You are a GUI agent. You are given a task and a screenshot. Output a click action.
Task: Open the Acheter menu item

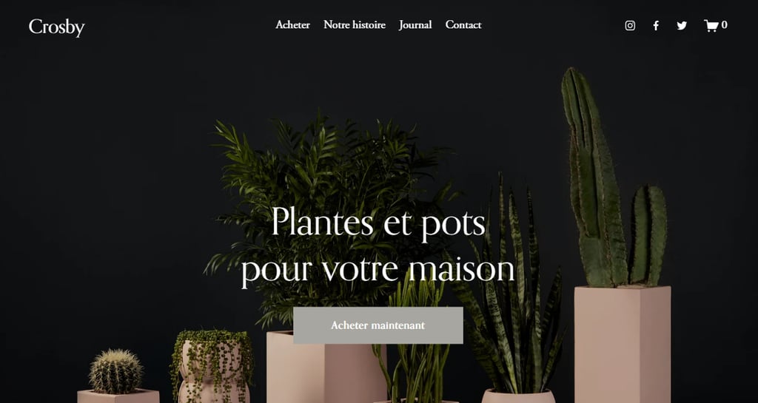[x=292, y=24]
